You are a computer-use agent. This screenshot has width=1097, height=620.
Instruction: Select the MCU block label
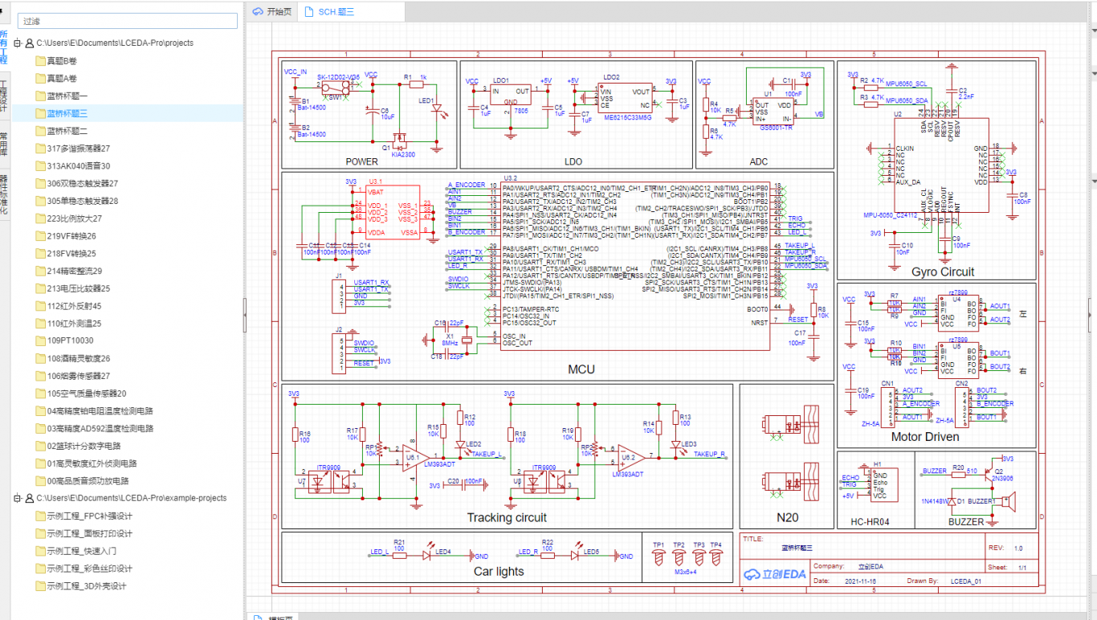(x=581, y=369)
